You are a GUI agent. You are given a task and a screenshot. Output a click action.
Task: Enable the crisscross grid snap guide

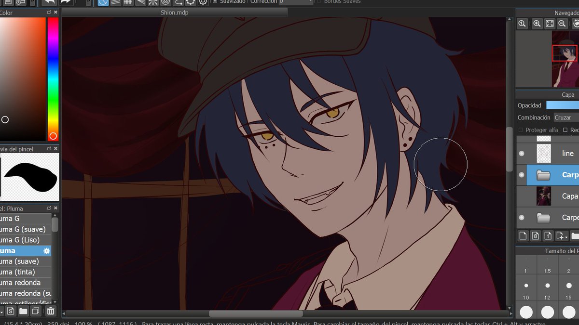click(128, 2)
